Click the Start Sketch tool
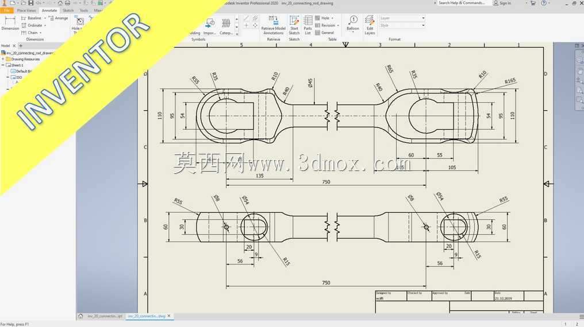This screenshot has width=584, height=327. [x=294, y=25]
